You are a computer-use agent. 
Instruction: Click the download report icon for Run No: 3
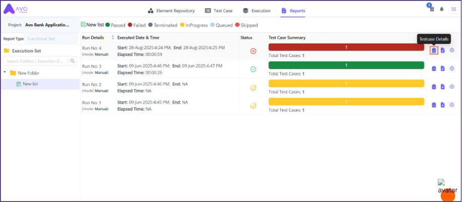coord(442,69)
